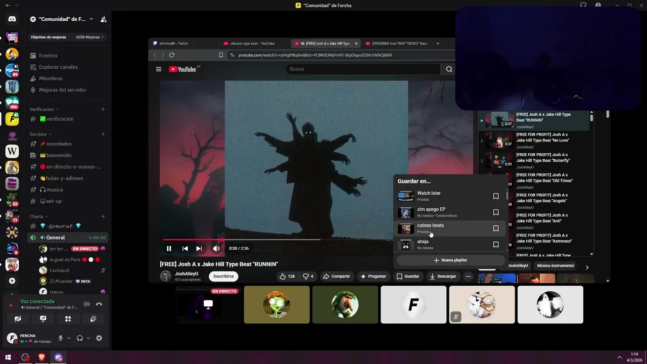Toggle mute on the YouTube player volume
Screen dimensions: 647x364
pos(216,248)
